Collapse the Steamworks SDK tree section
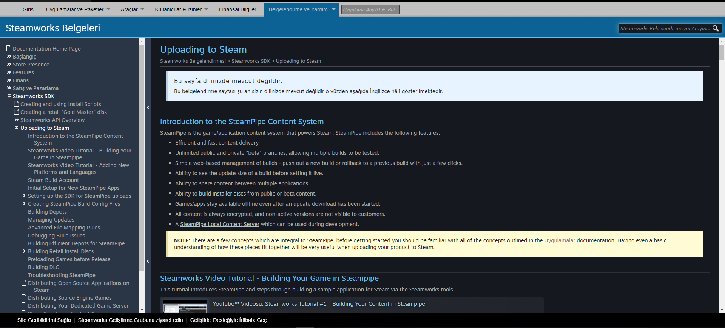725x328 pixels. click(9, 96)
